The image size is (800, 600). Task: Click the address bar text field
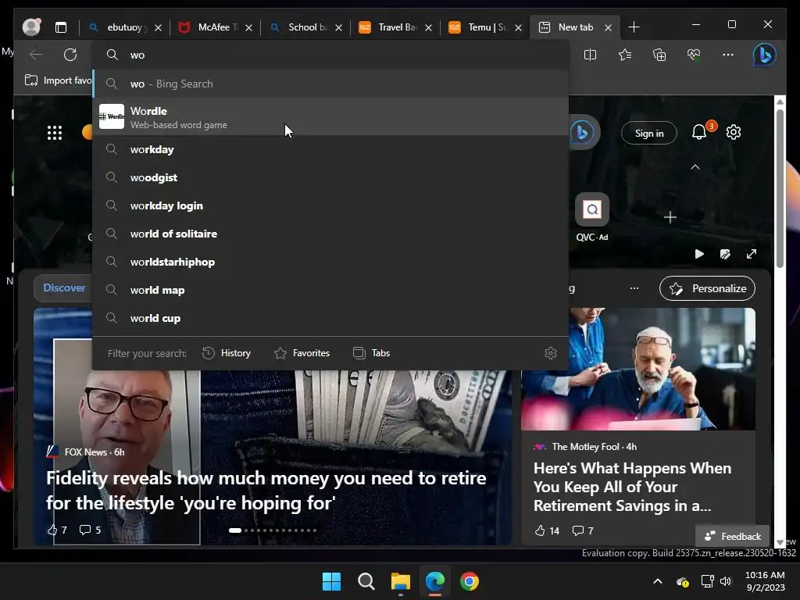[330, 55]
